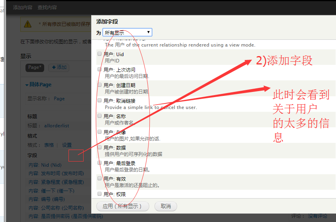Click the warning triangle icon

click(x=27, y=24)
